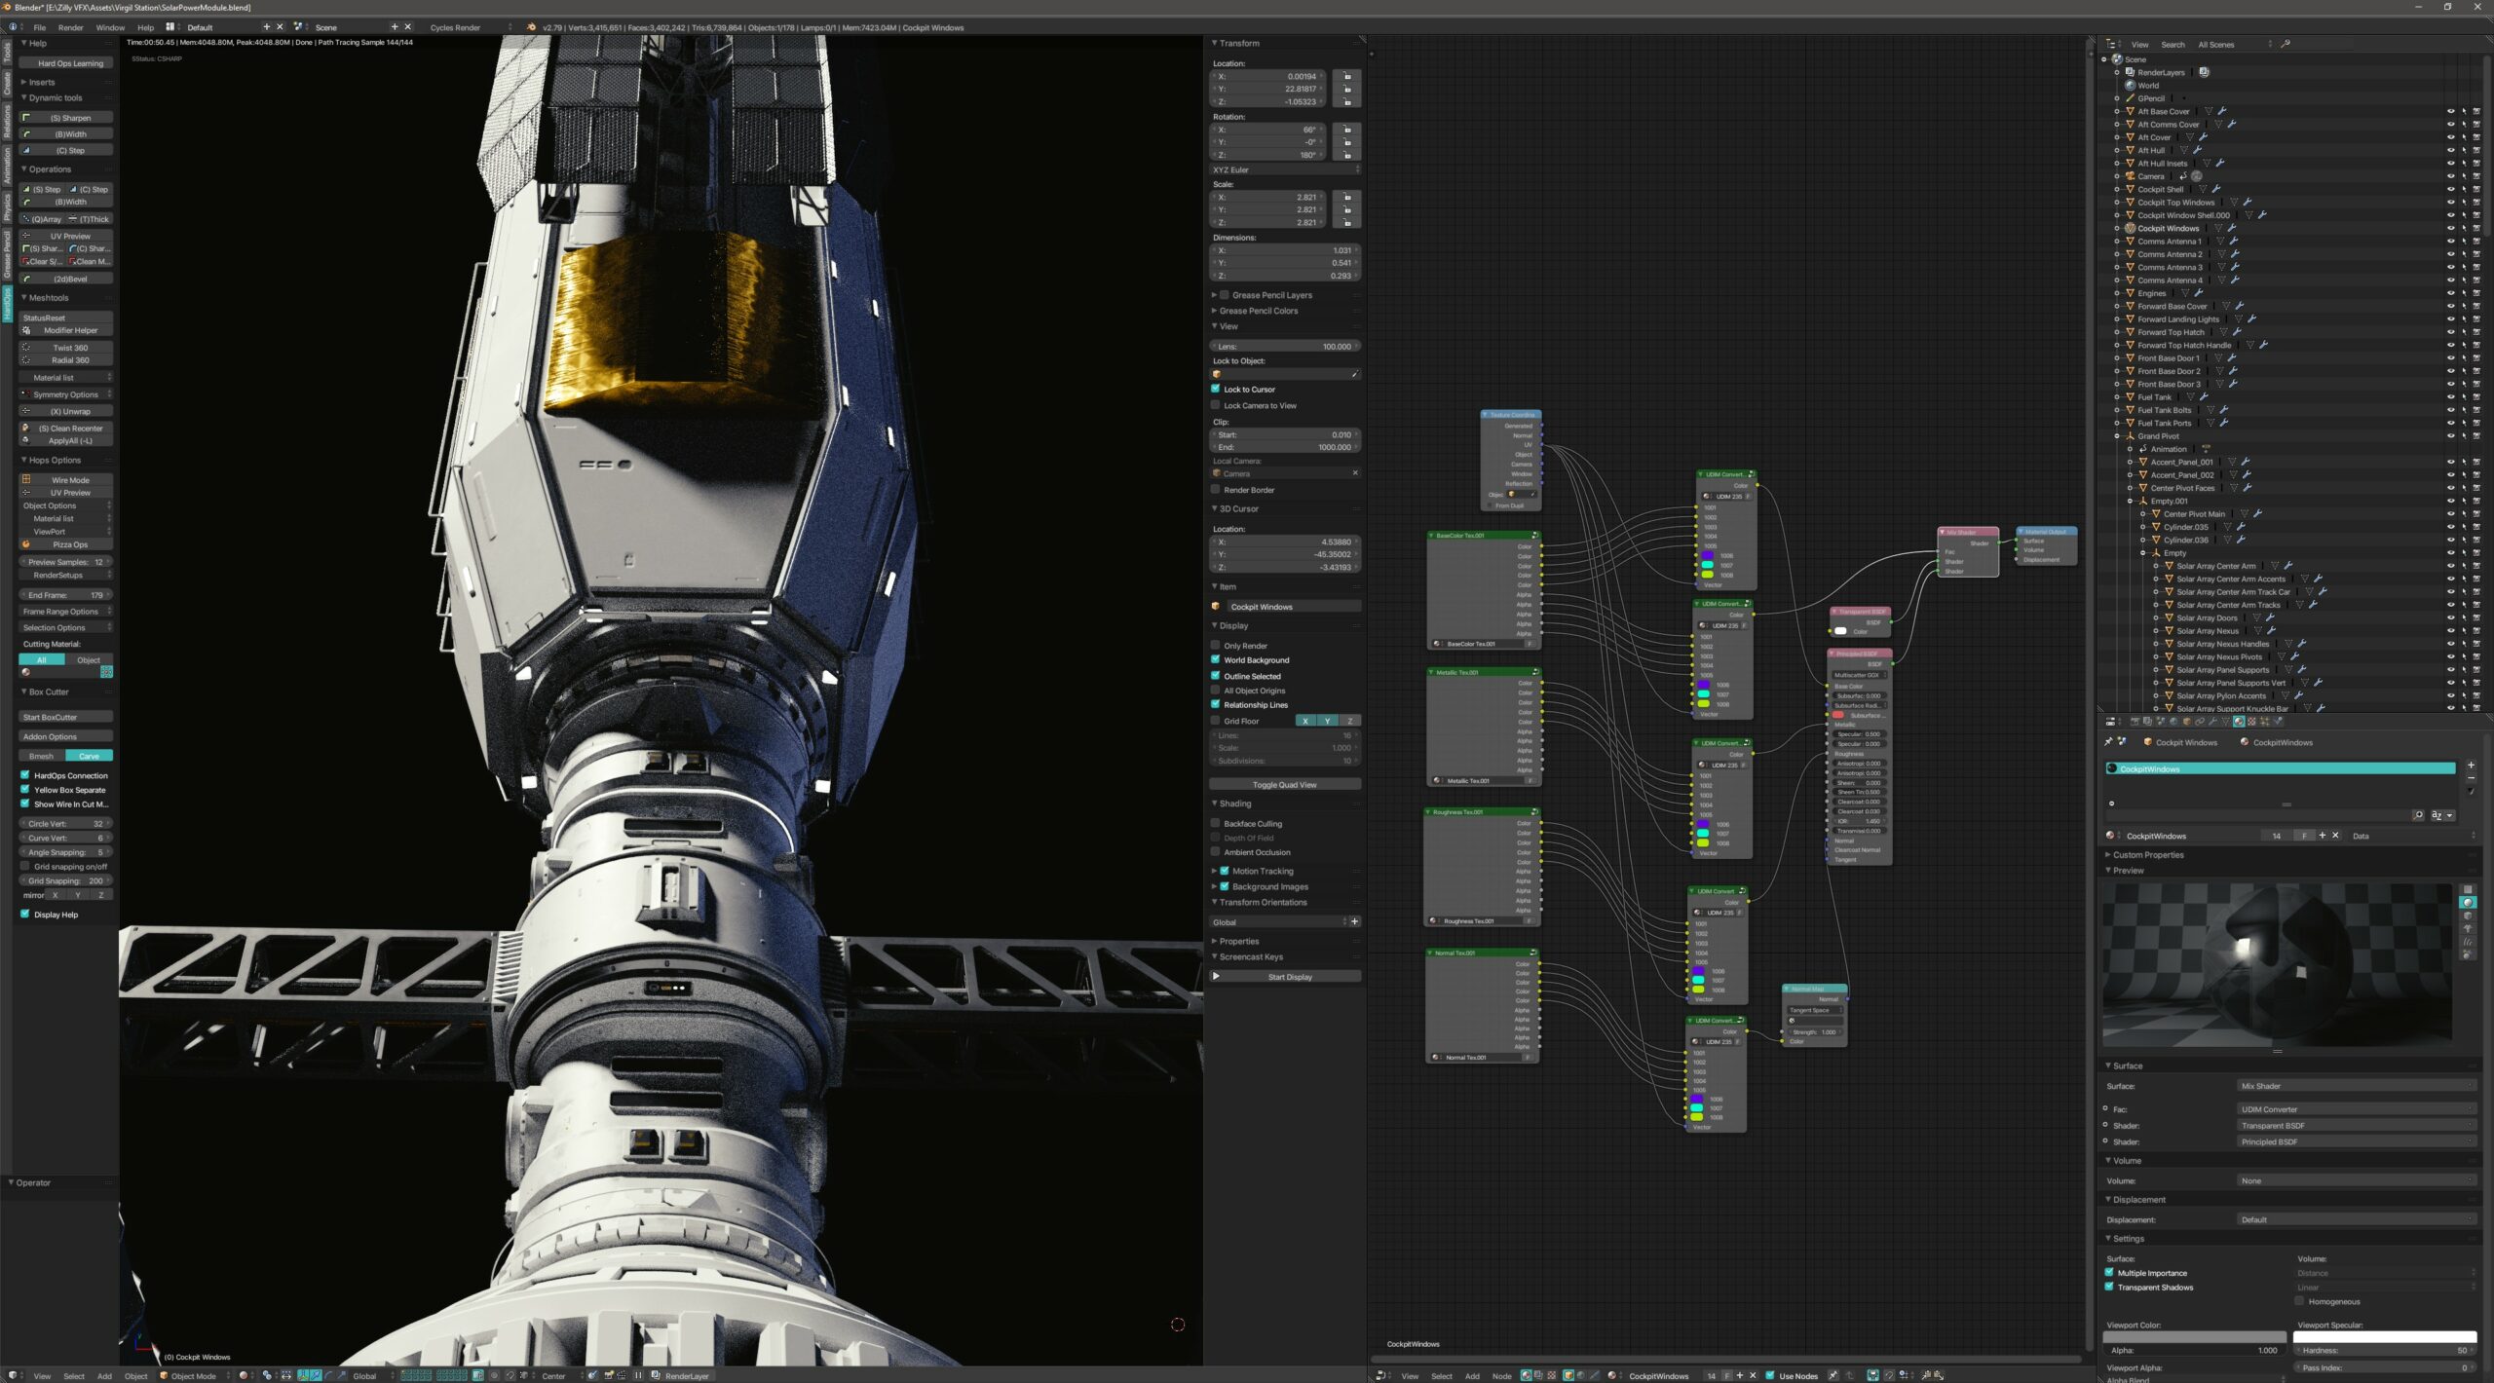Lock the X location with padlock icon
The height and width of the screenshot is (1383, 2494).
[1347, 76]
